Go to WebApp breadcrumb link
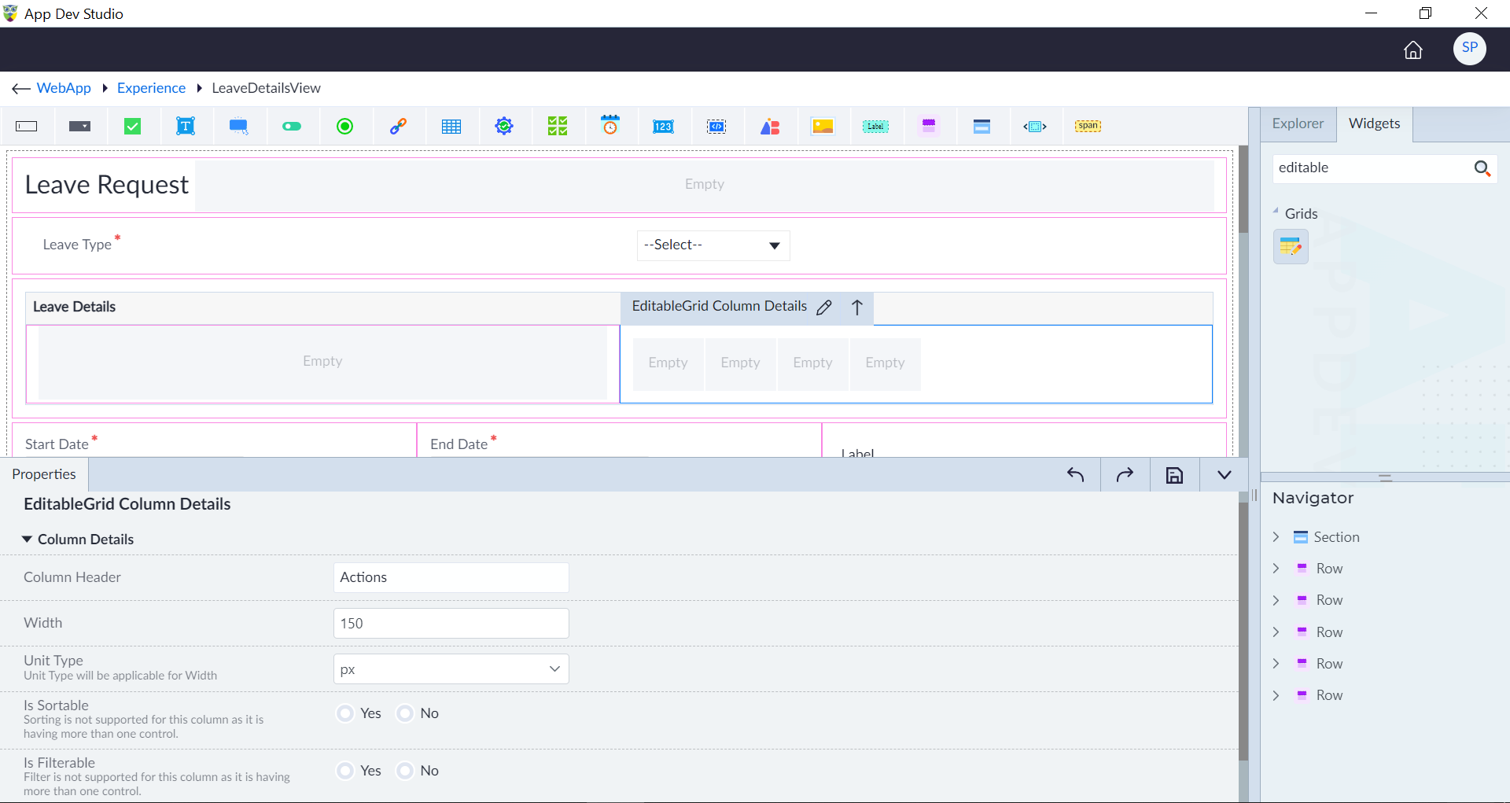Viewport: 1510px width, 803px height. pyautogui.click(x=64, y=88)
